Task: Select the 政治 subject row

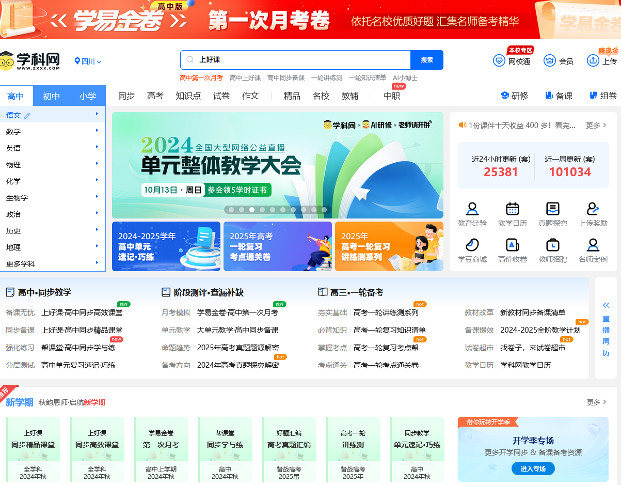Action: pos(53,214)
